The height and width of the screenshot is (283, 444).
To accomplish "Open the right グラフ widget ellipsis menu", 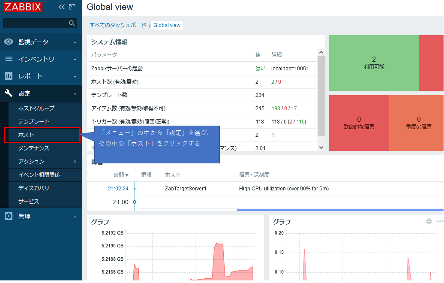I will tap(440, 221).
